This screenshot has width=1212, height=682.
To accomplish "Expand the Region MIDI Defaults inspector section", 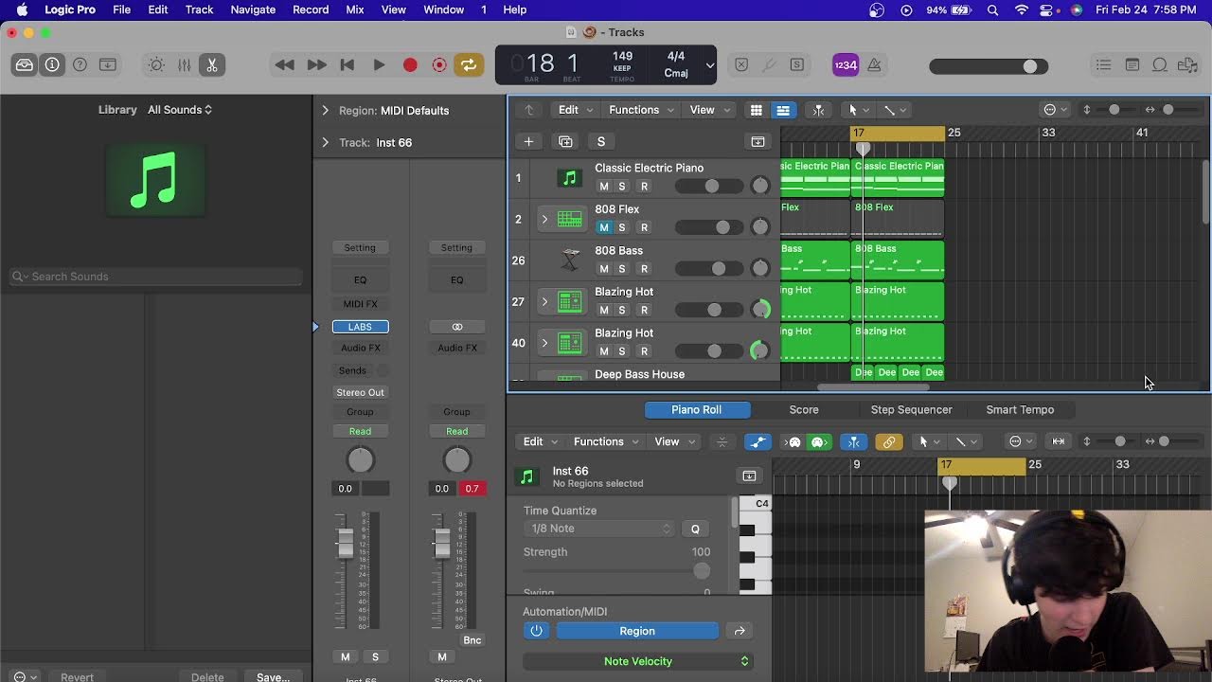I will click(x=326, y=111).
